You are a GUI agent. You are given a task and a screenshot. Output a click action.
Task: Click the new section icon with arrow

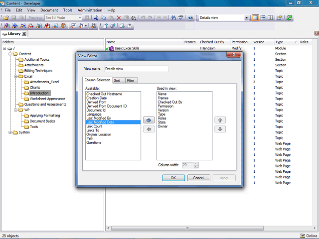coord(14,26)
